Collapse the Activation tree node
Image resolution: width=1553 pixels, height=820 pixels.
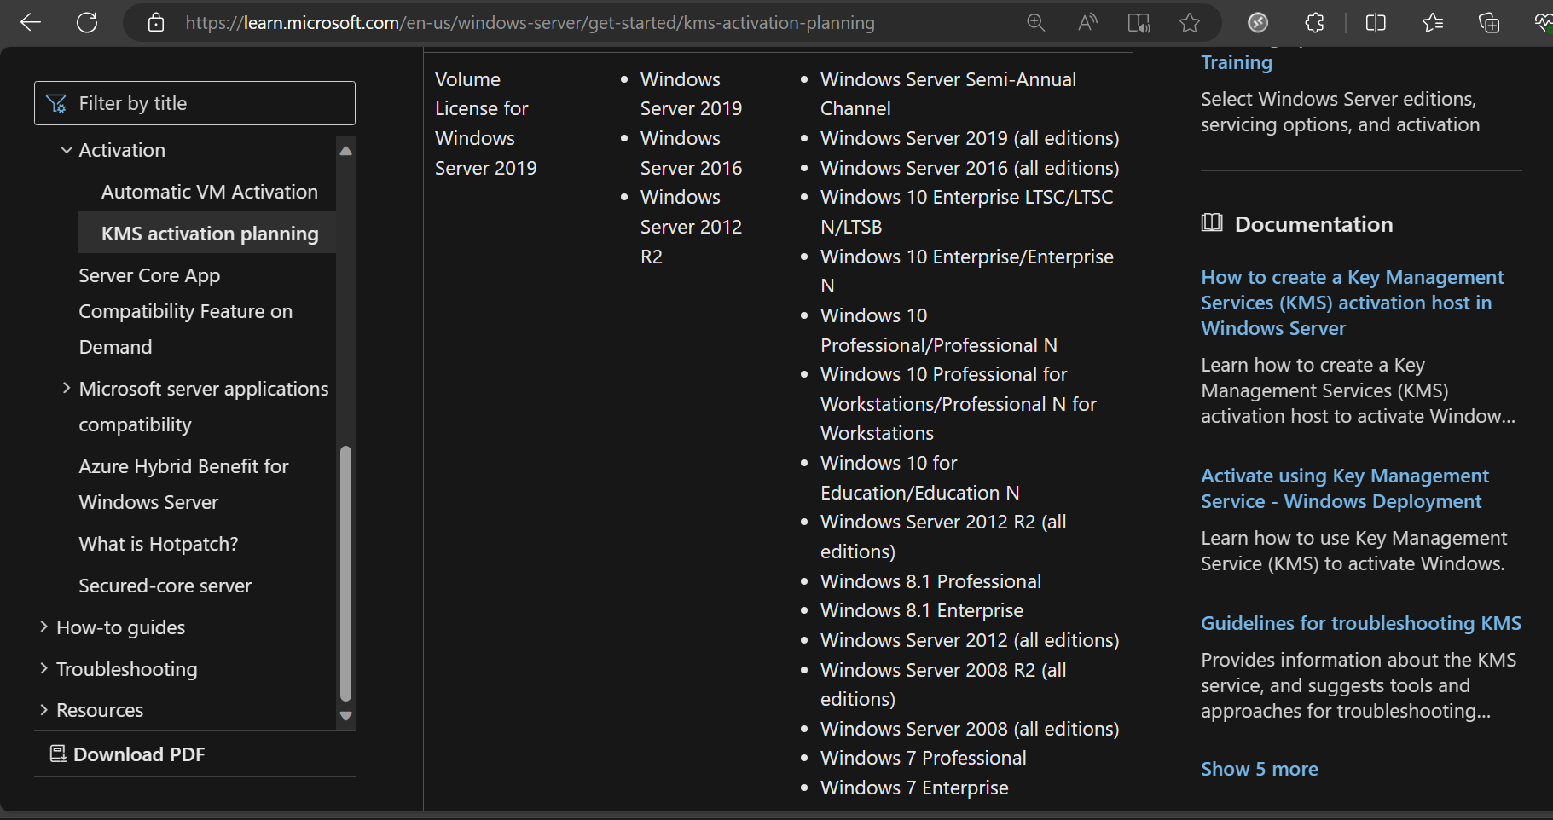[67, 150]
